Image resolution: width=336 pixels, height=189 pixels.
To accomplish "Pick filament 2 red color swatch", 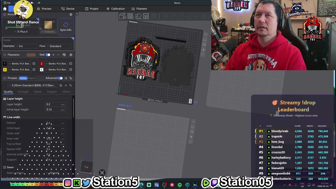I will point(41,64).
